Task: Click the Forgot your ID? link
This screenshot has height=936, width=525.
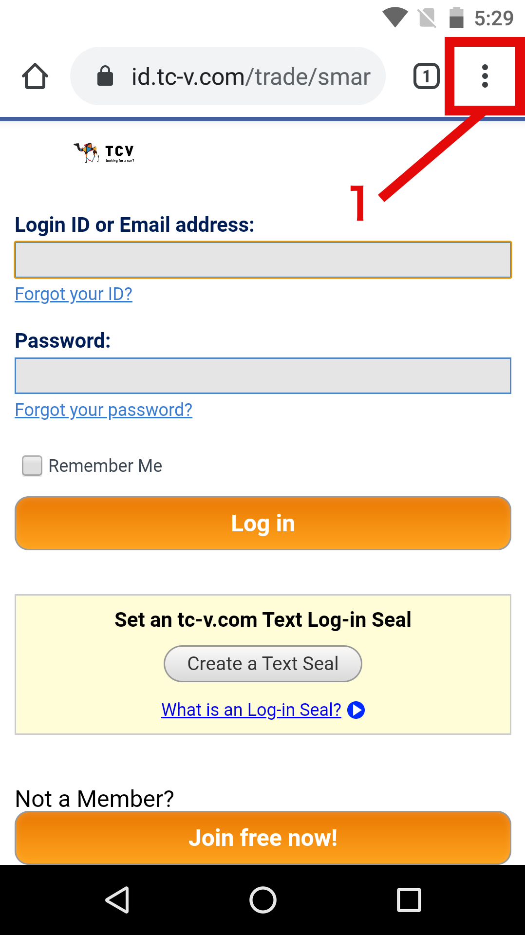Action: point(74,294)
